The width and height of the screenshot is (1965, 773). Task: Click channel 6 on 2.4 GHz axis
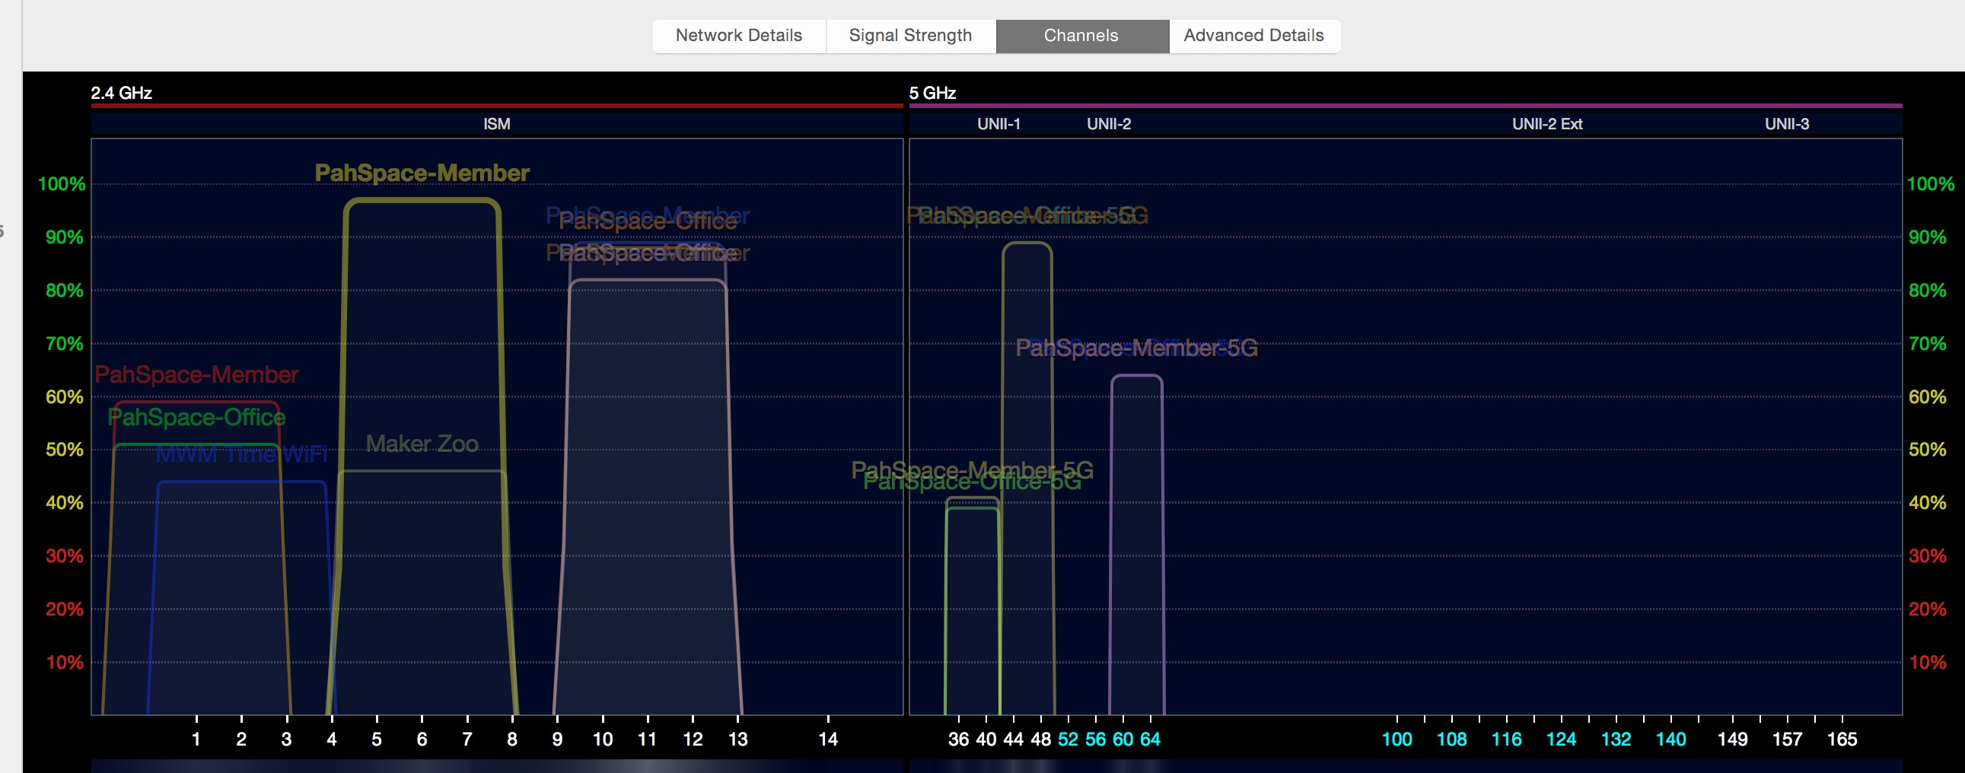422,739
